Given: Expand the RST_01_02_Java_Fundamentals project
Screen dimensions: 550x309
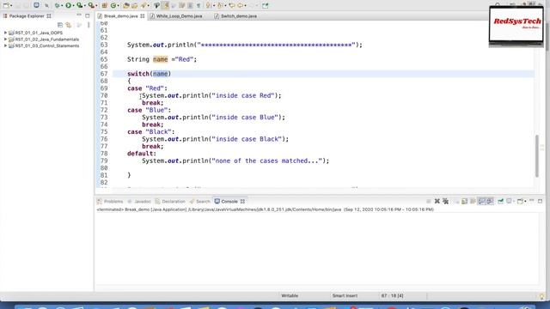Looking at the screenshot, I should point(5,39).
